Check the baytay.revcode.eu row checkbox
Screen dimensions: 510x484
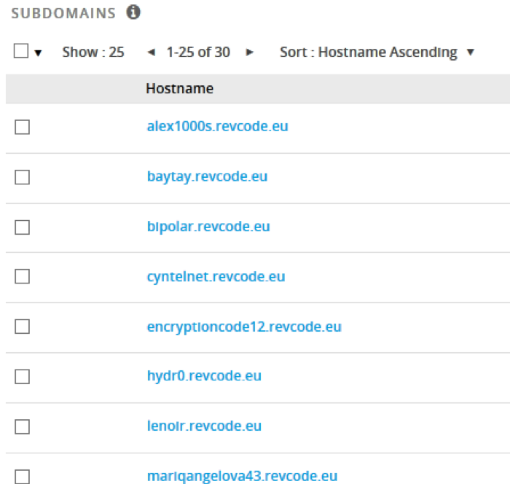click(22, 177)
